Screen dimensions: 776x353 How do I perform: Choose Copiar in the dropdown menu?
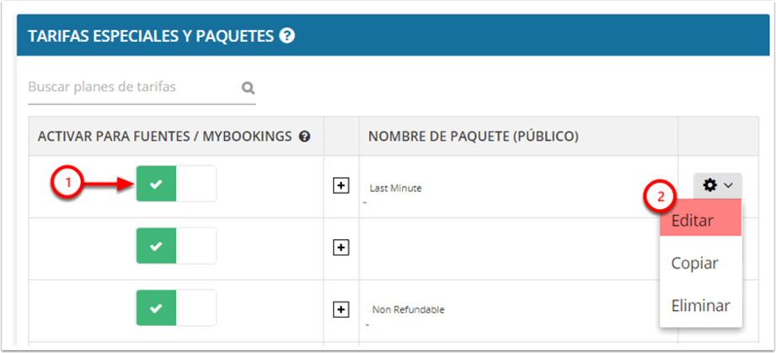pos(694,263)
